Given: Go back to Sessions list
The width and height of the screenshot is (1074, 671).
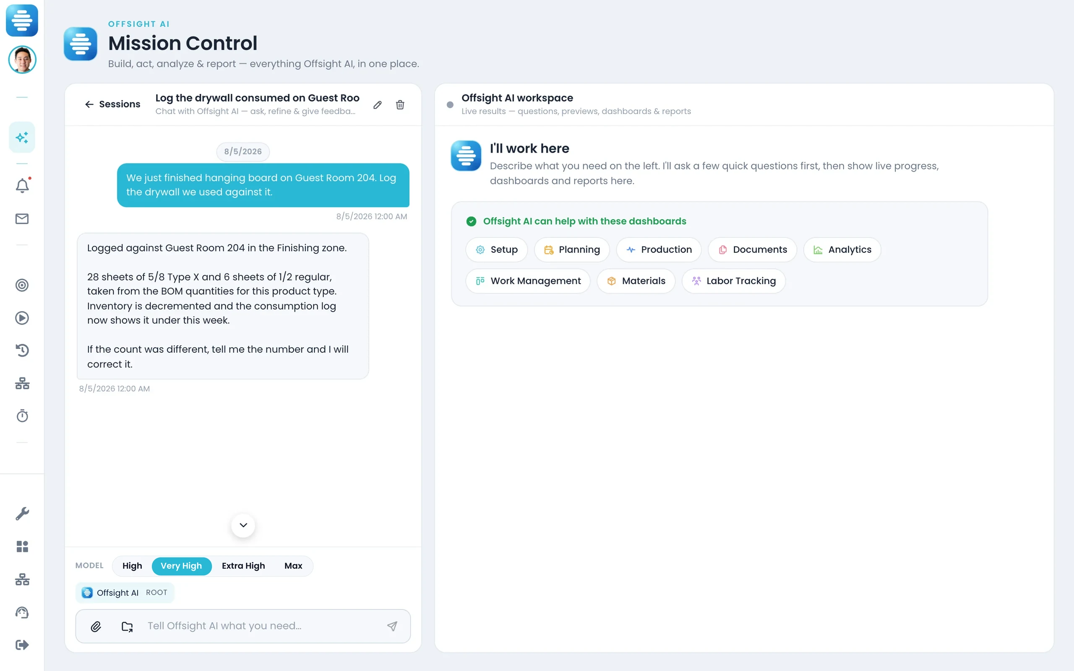Looking at the screenshot, I should 112,104.
